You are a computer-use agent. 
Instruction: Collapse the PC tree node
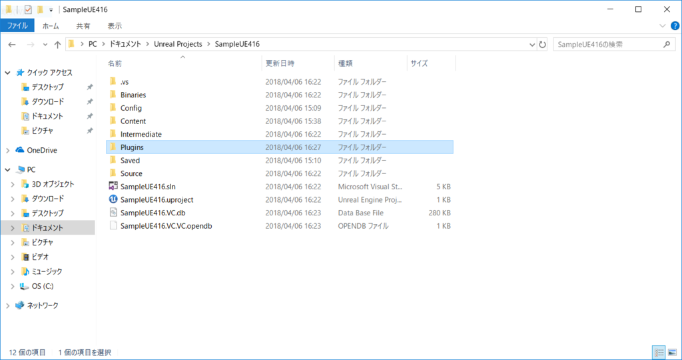(8, 170)
